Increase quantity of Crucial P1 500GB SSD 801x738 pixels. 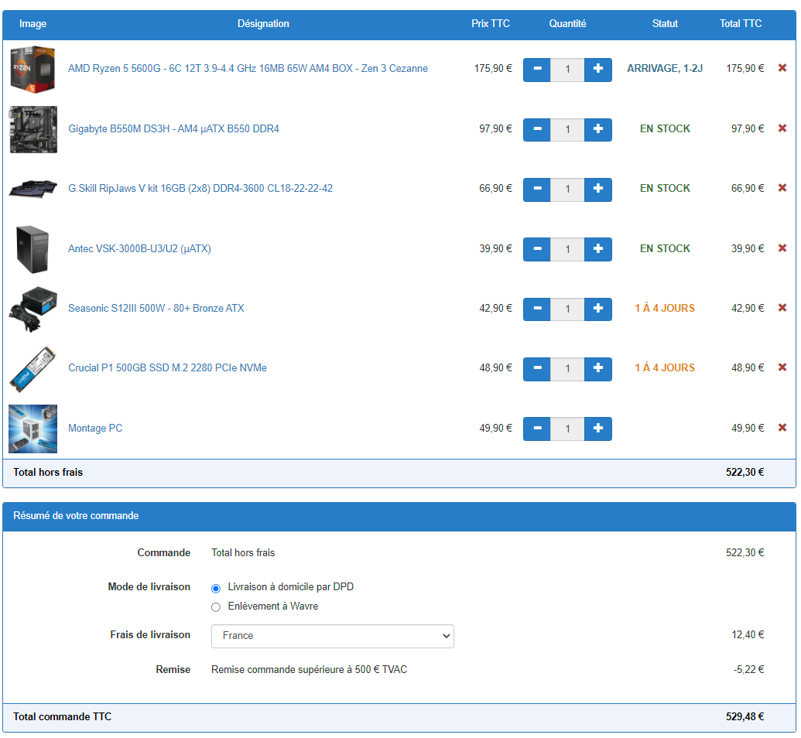coord(597,369)
